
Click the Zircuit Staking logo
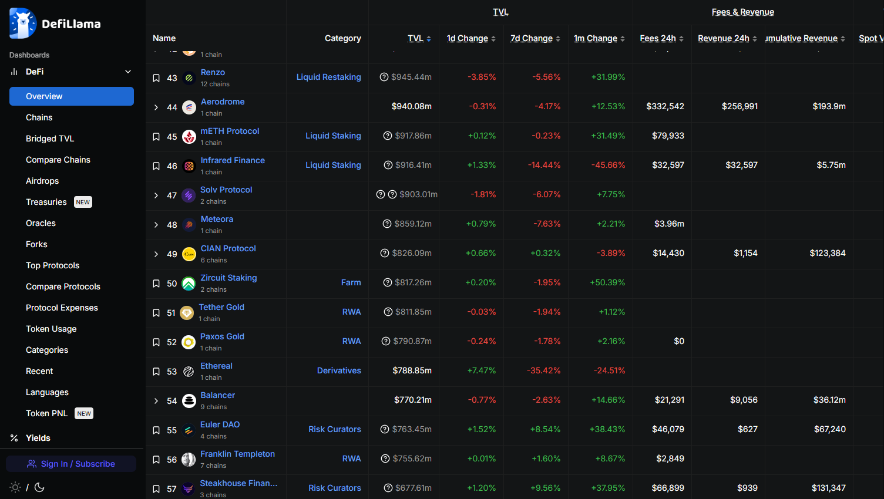tap(189, 284)
